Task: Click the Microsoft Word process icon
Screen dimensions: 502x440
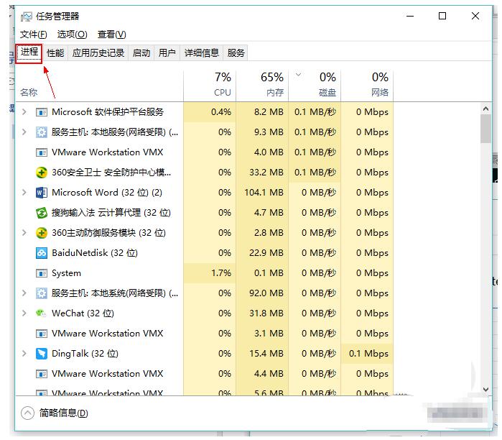Action: pyautogui.click(x=42, y=193)
